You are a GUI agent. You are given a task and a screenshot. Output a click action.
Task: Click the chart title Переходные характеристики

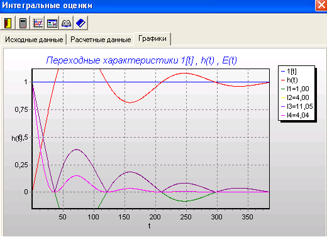tap(141, 60)
